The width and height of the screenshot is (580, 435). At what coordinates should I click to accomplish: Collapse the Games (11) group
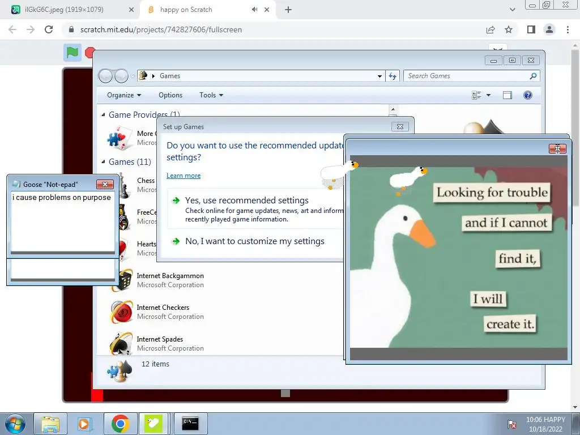[x=103, y=161]
